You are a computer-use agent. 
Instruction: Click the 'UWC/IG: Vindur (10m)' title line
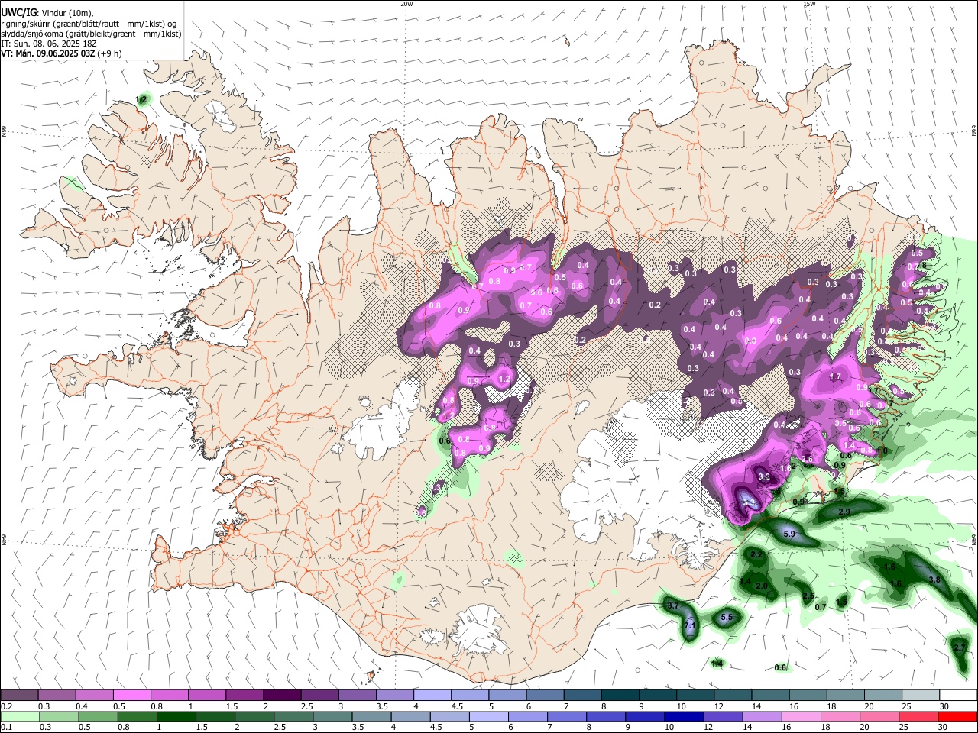pos(47,13)
